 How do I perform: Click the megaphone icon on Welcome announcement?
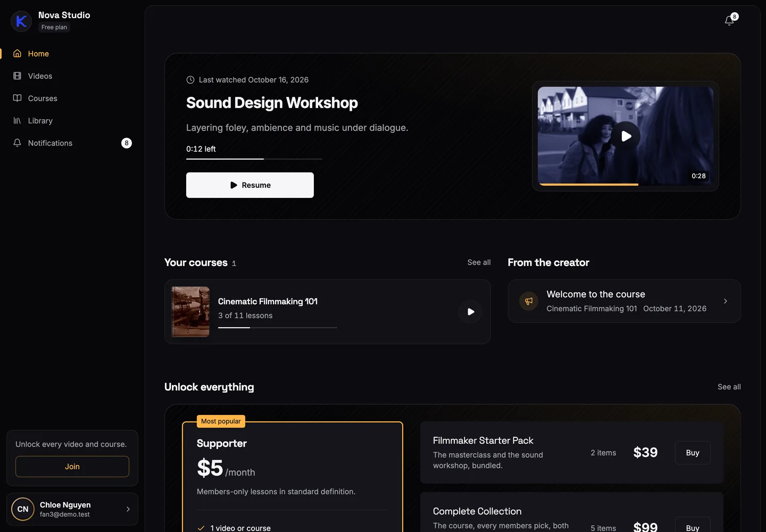(x=529, y=301)
